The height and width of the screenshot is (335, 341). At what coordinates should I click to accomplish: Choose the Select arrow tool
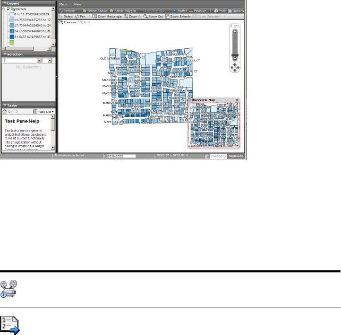[x=66, y=16]
